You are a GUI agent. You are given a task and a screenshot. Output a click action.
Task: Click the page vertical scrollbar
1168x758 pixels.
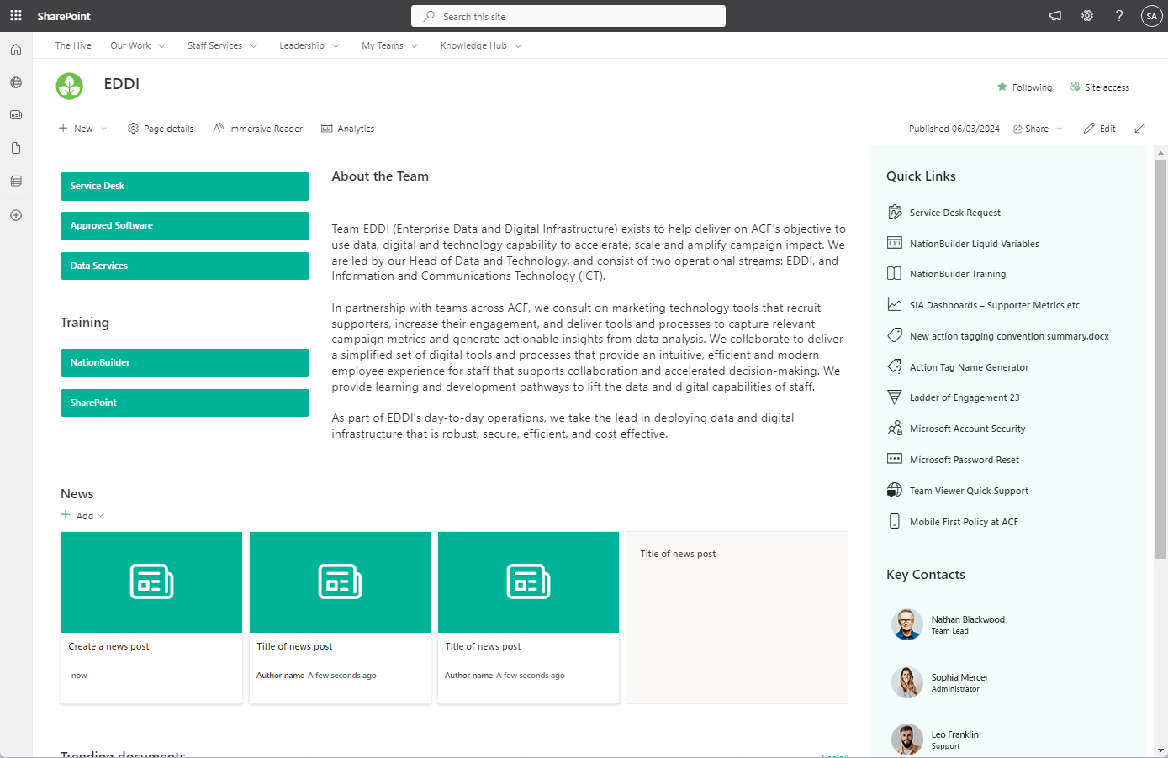point(1161,359)
